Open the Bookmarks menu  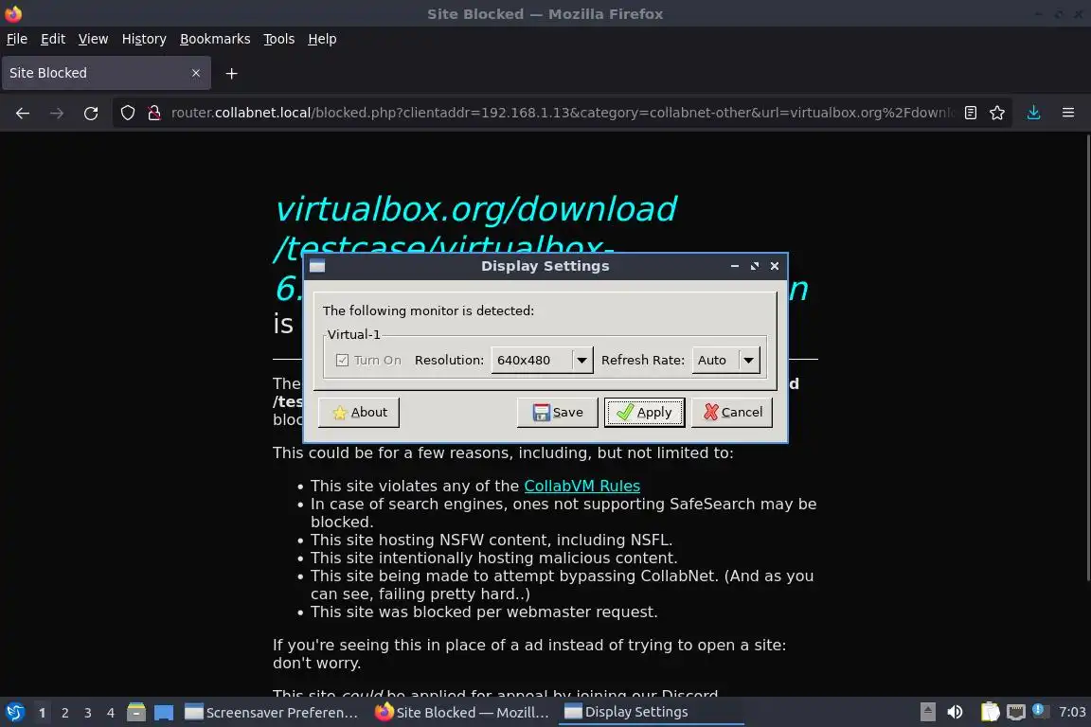[x=215, y=39]
